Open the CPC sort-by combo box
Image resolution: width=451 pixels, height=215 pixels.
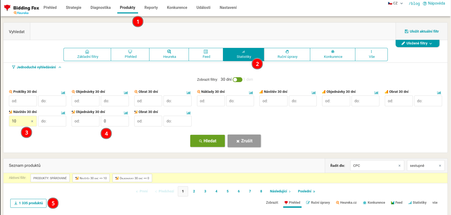[377, 165]
